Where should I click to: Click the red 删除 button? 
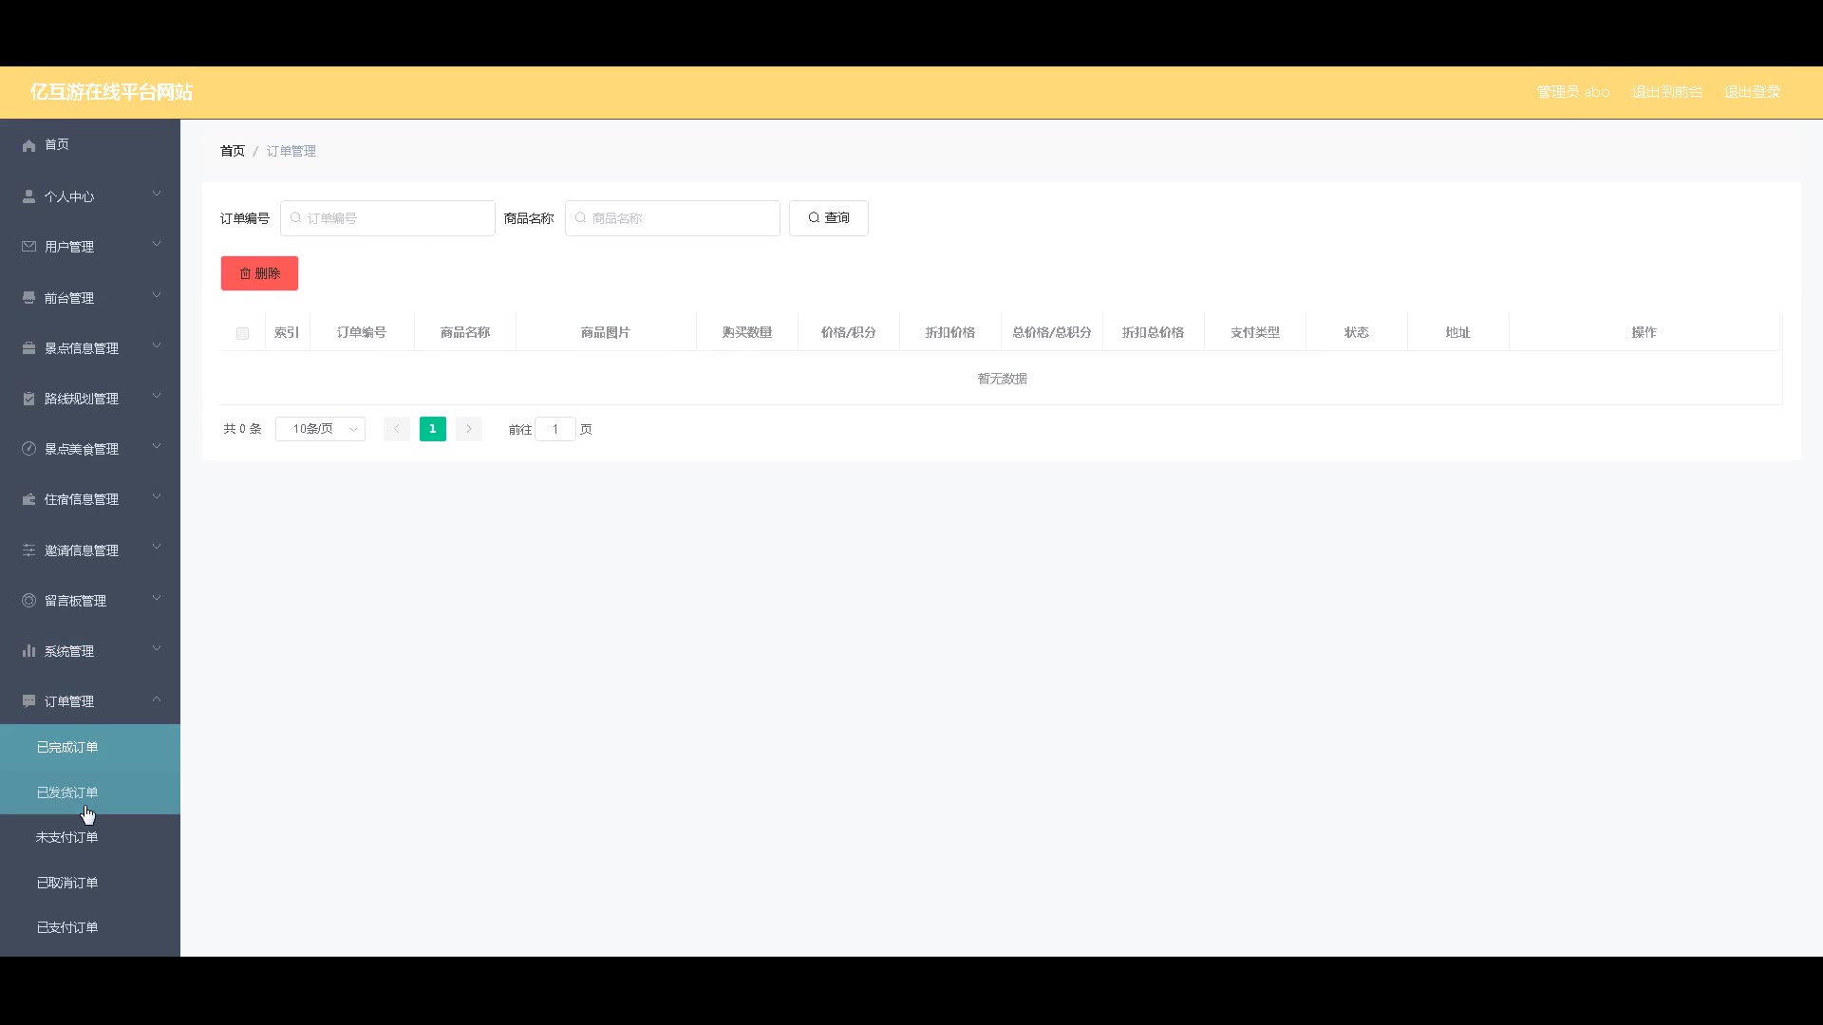(x=259, y=273)
